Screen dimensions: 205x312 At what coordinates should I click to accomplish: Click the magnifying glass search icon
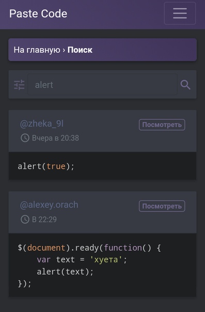pos(185,85)
